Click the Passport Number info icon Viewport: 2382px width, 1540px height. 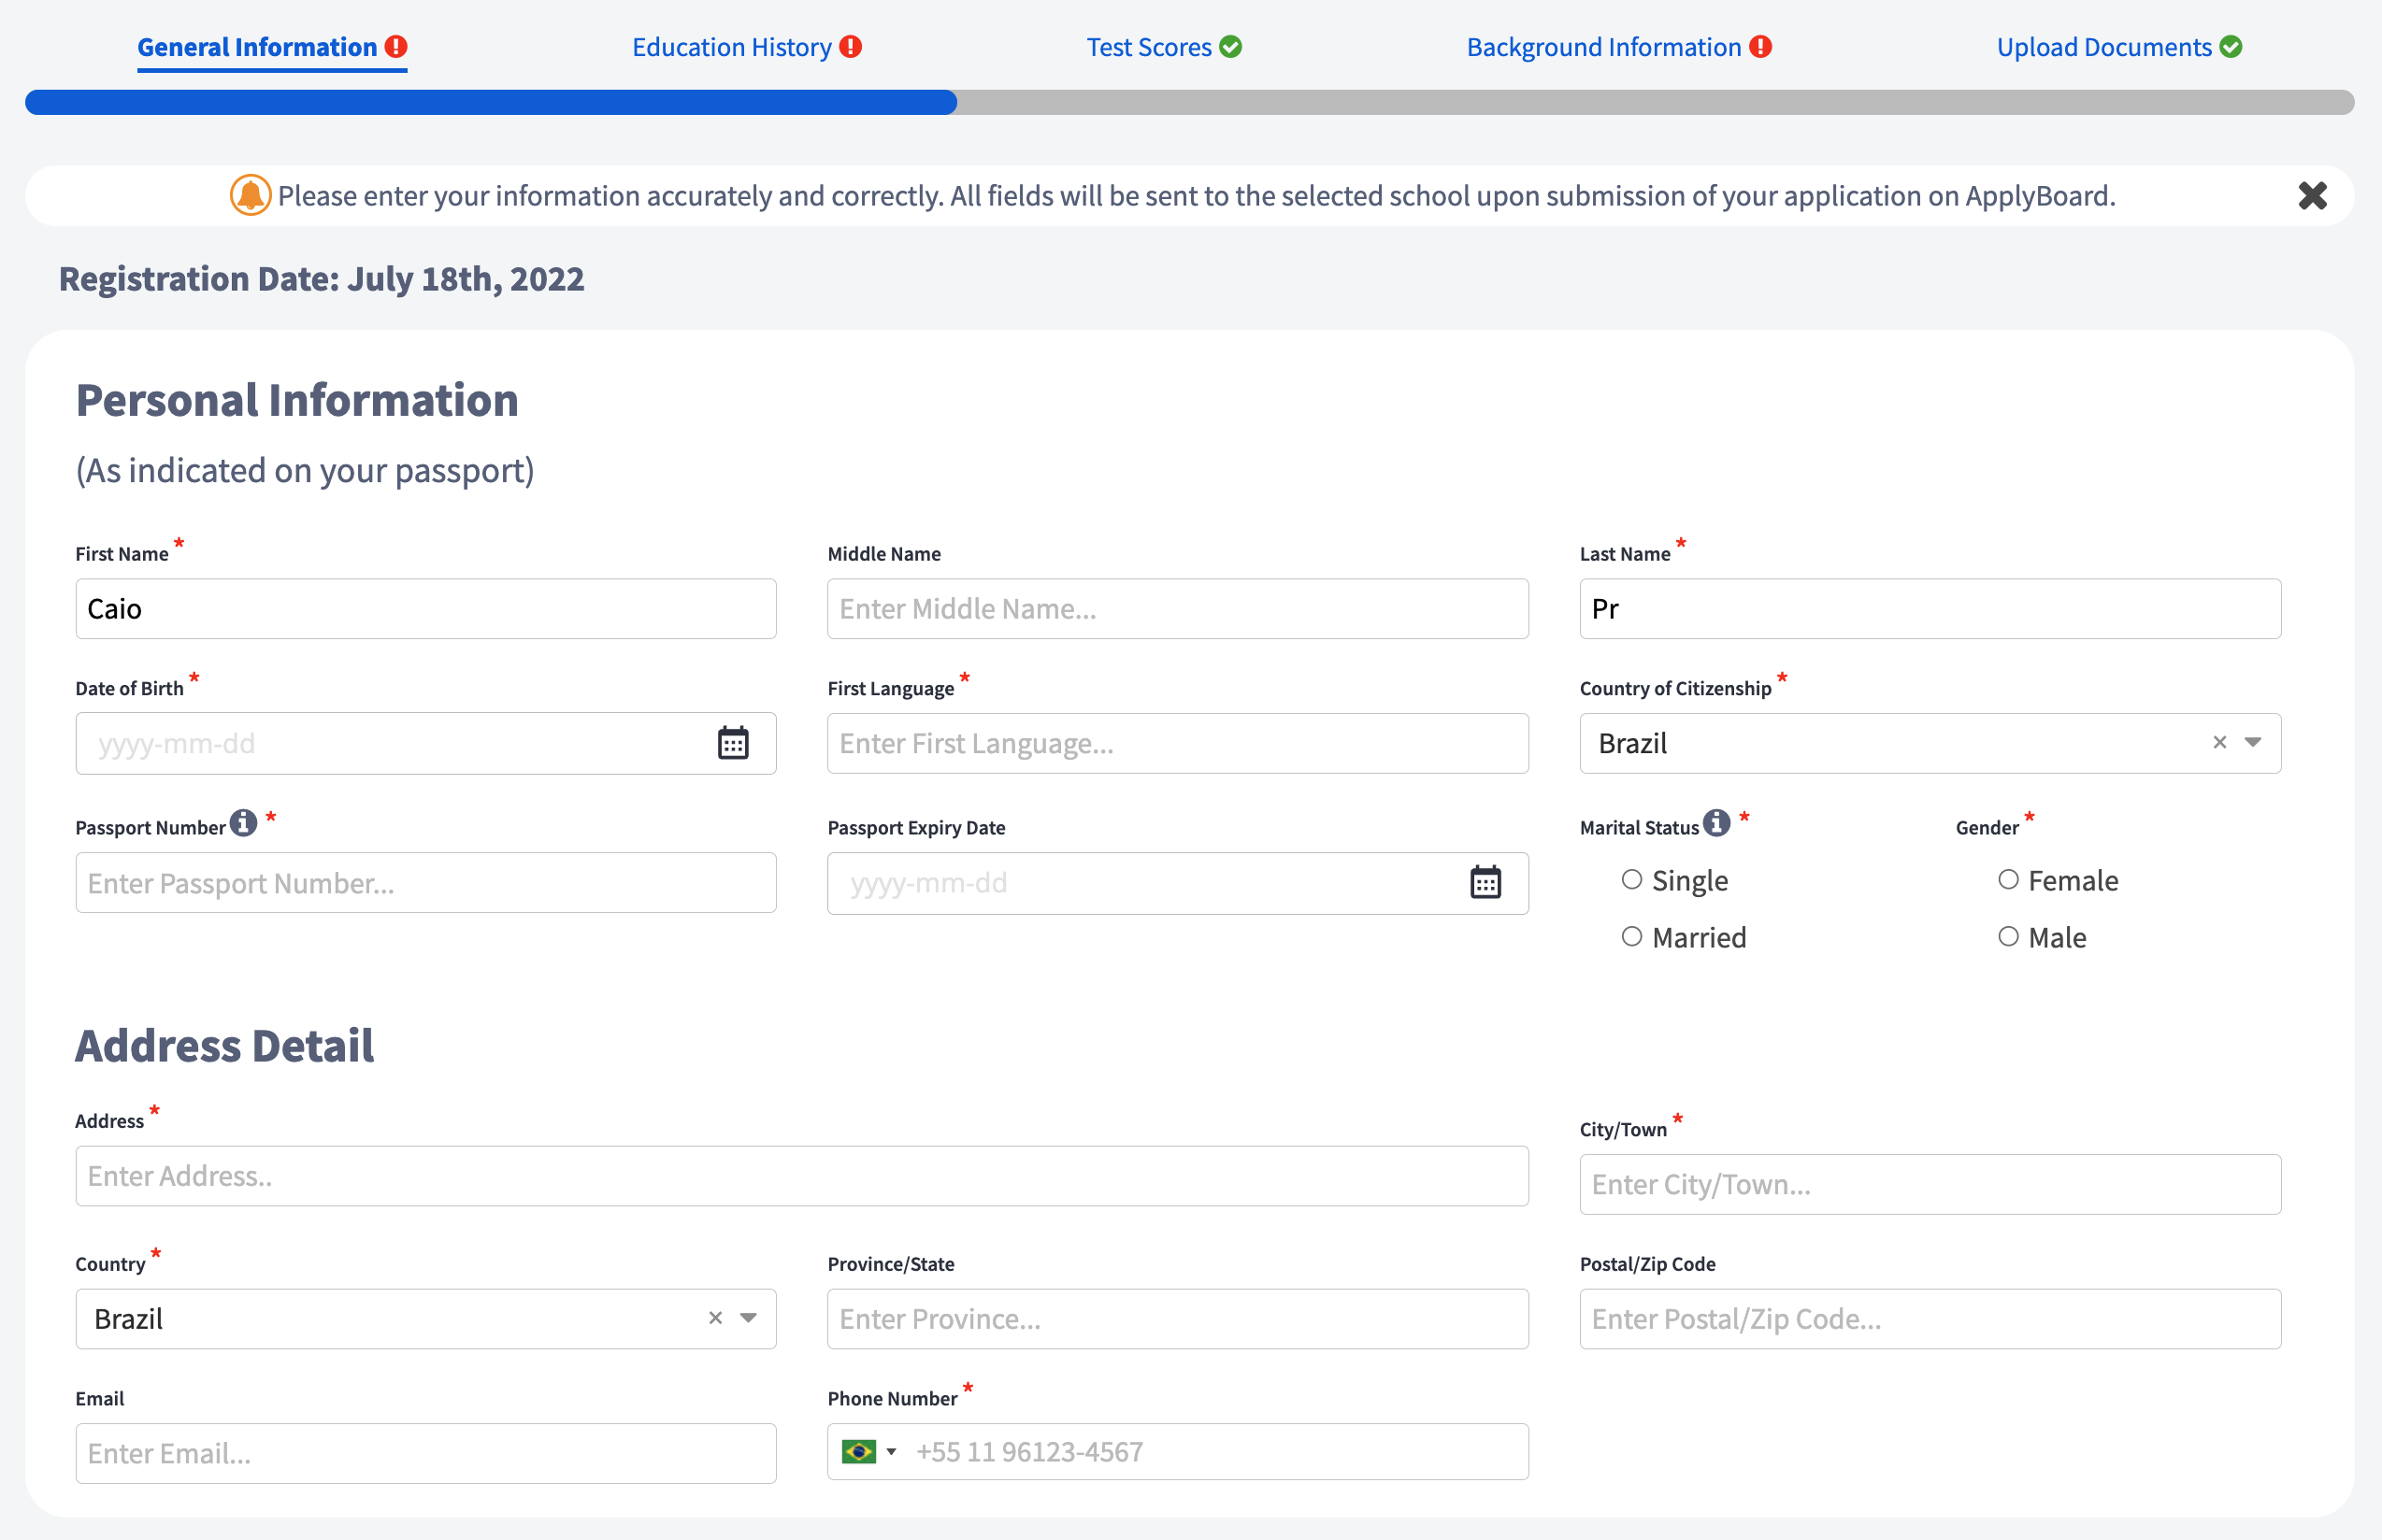coord(243,822)
